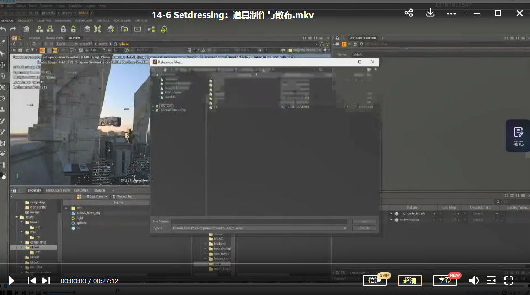Viewport: 530px width, 295px height.
Task: Mute the video volume
Action: [473, 281]
